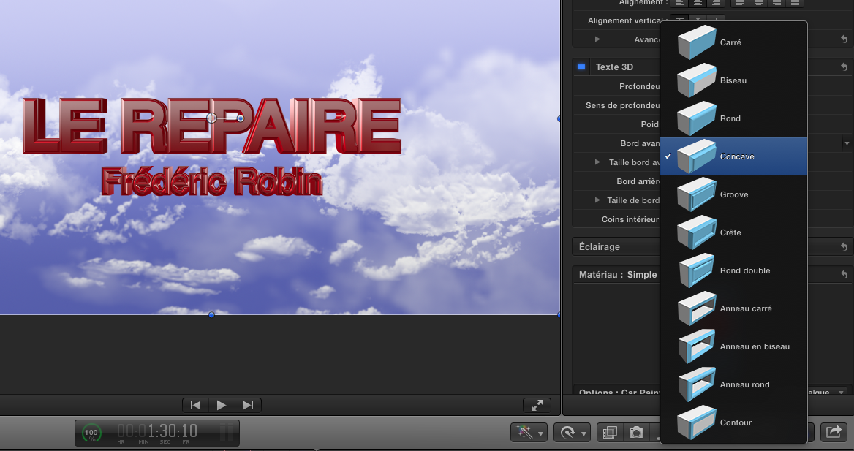854x451 pixels.
Task: Click the timecode display 1:30:10
Action: click(157, 431)
